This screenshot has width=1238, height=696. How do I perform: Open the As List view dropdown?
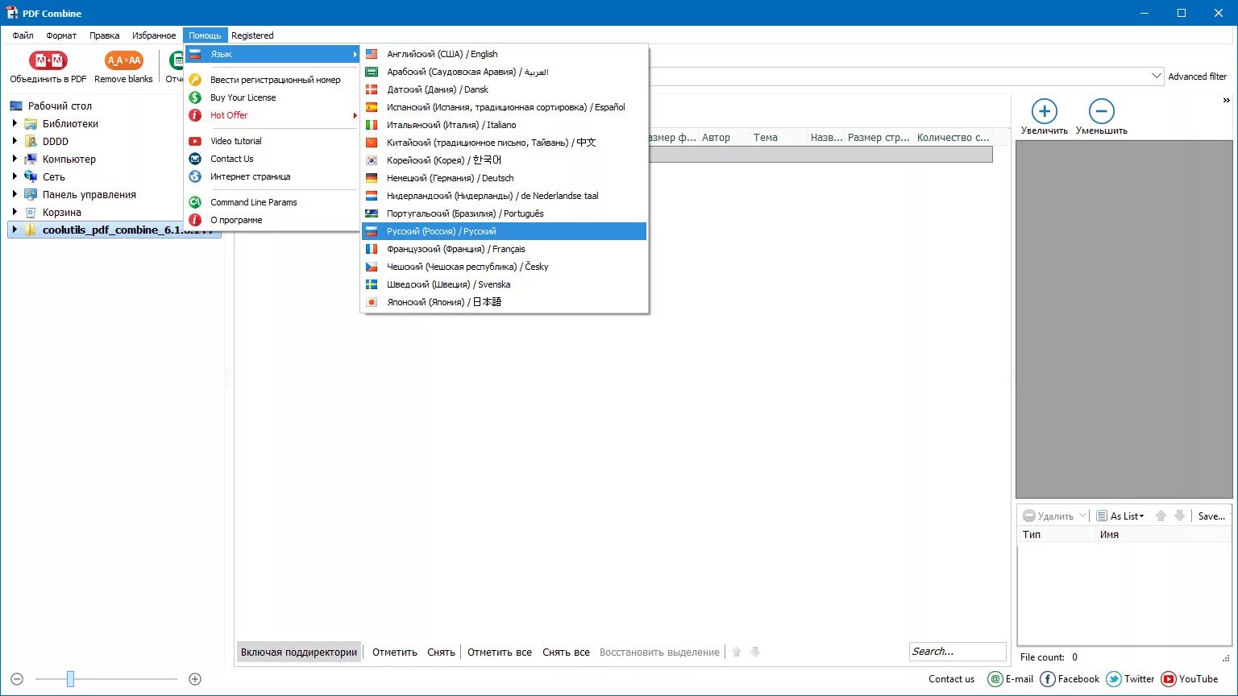pyautogui.click(x=1120, y=516)
